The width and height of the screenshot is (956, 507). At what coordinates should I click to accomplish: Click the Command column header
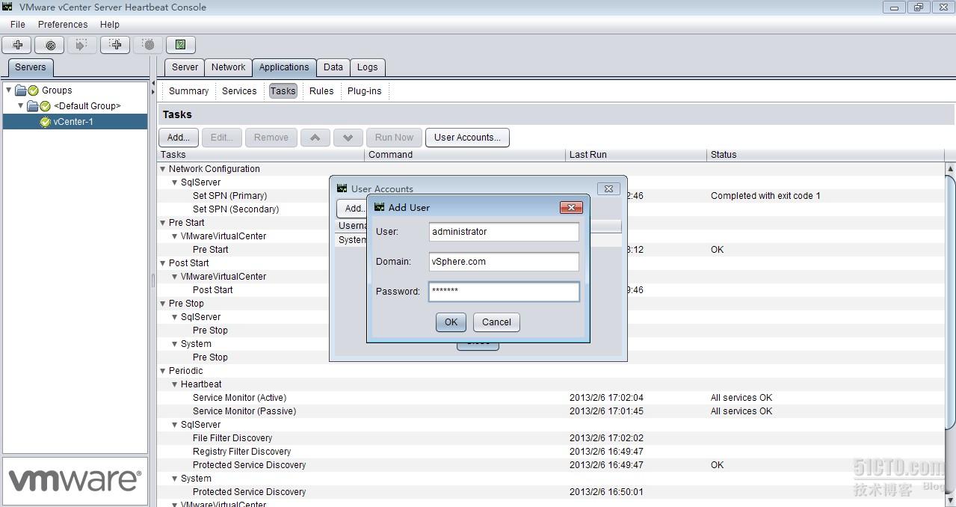coord(466,155)
